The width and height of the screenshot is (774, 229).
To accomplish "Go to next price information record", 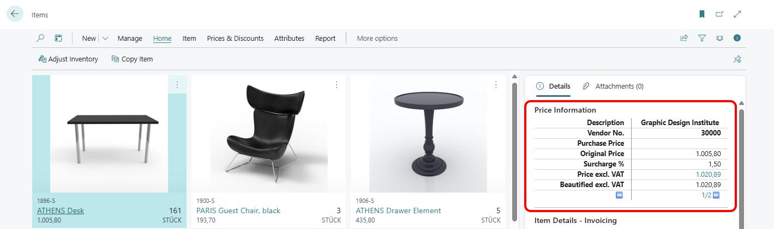I will click(716, 195).
